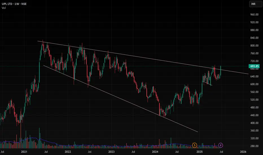Select the upper descending trendline
The width and height of the screenshot is (263, 155).
(143, 57)
